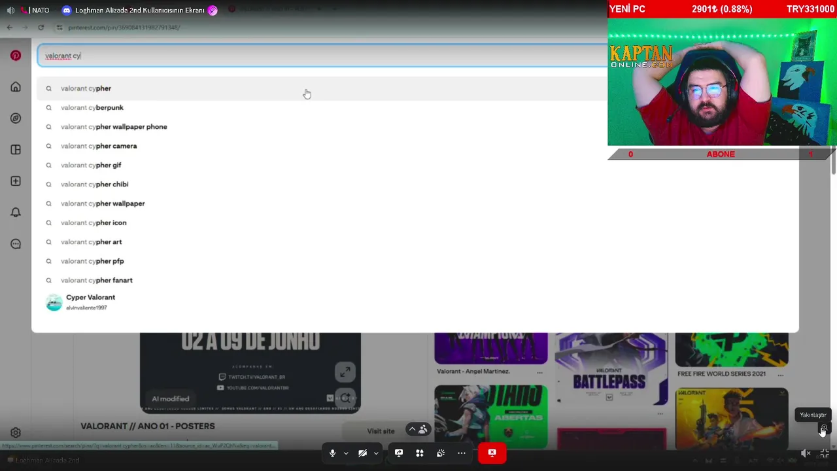The image size is (837, 471).
Task: Click the Valorant - Angel Martinez pin title
Action: coord(473,372)
